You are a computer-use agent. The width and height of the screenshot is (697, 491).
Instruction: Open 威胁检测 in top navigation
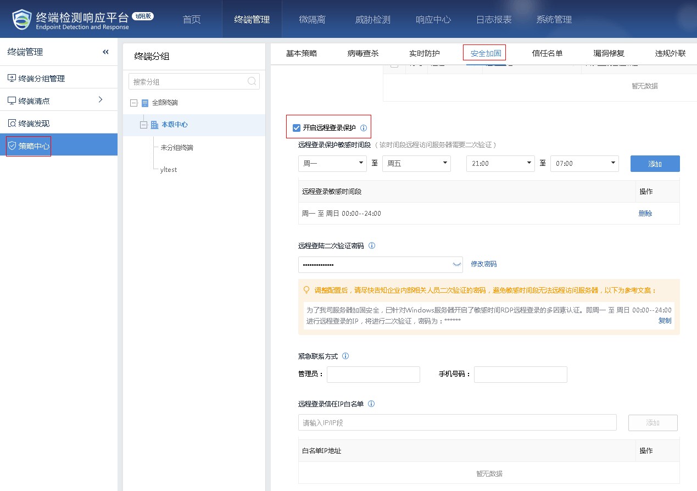372,19
